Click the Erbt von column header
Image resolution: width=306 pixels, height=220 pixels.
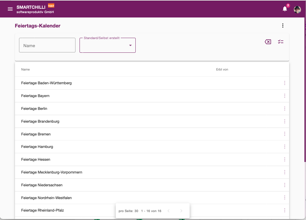tap(222, 70)
